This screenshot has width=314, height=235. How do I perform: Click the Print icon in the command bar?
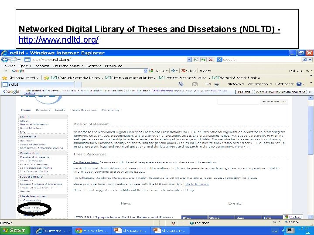click(216, 84)
